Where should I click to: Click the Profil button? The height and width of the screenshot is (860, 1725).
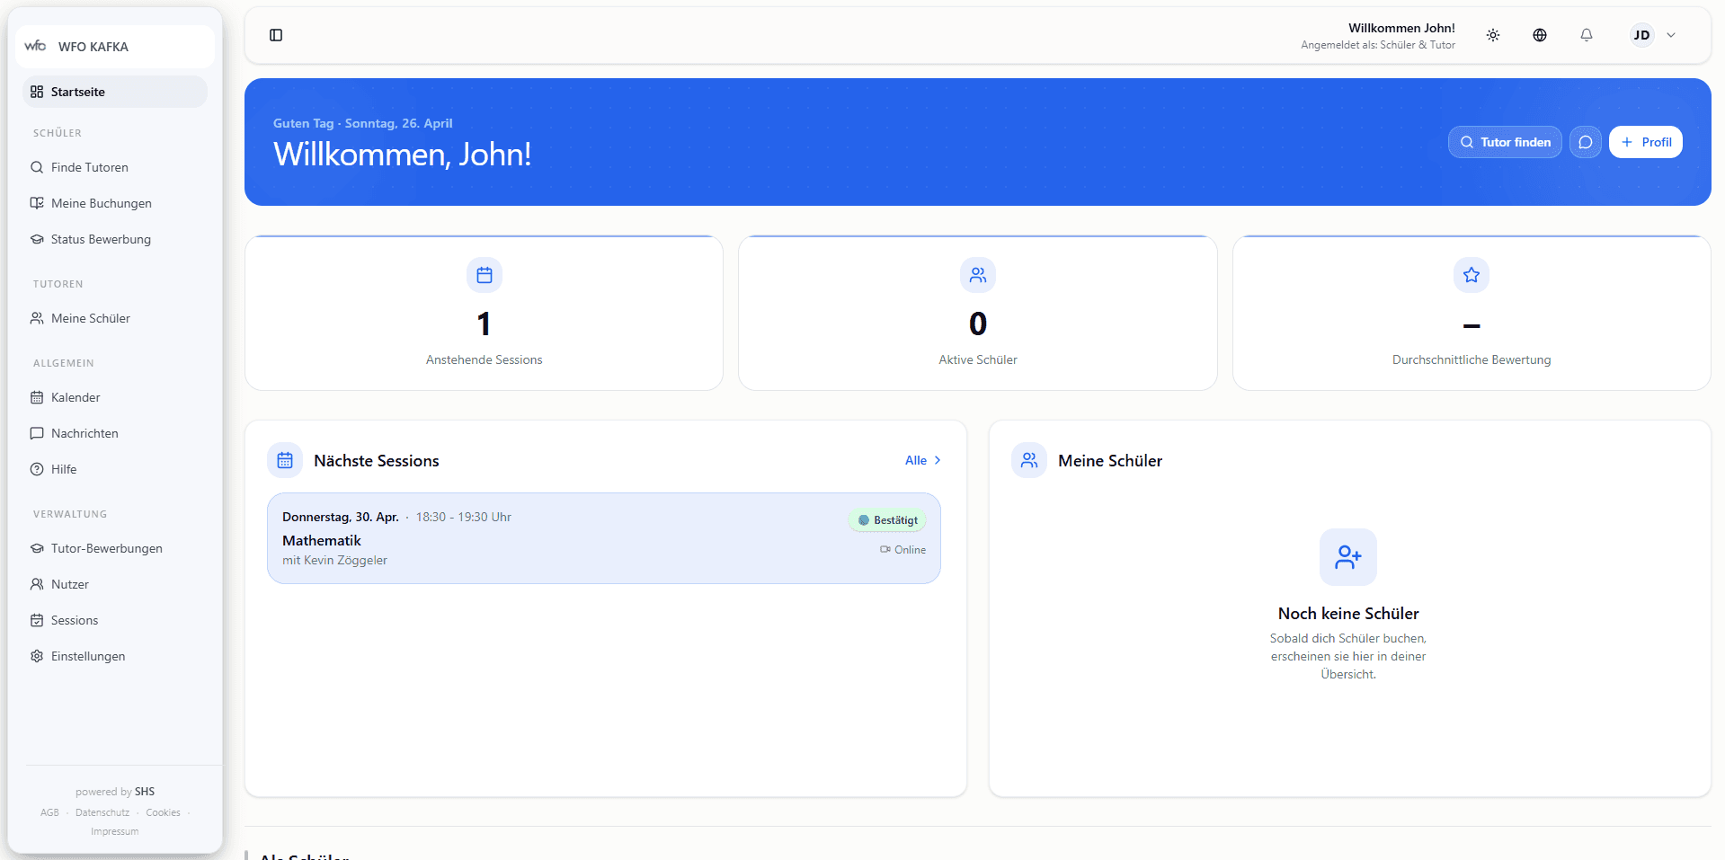[1646, 142]
